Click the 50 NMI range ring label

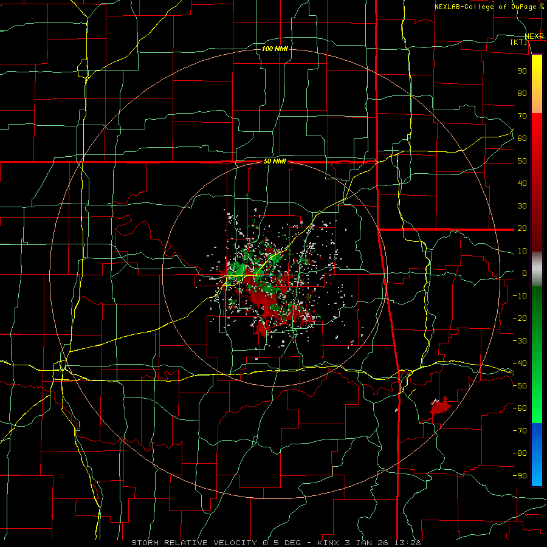[x=275, y=161]
